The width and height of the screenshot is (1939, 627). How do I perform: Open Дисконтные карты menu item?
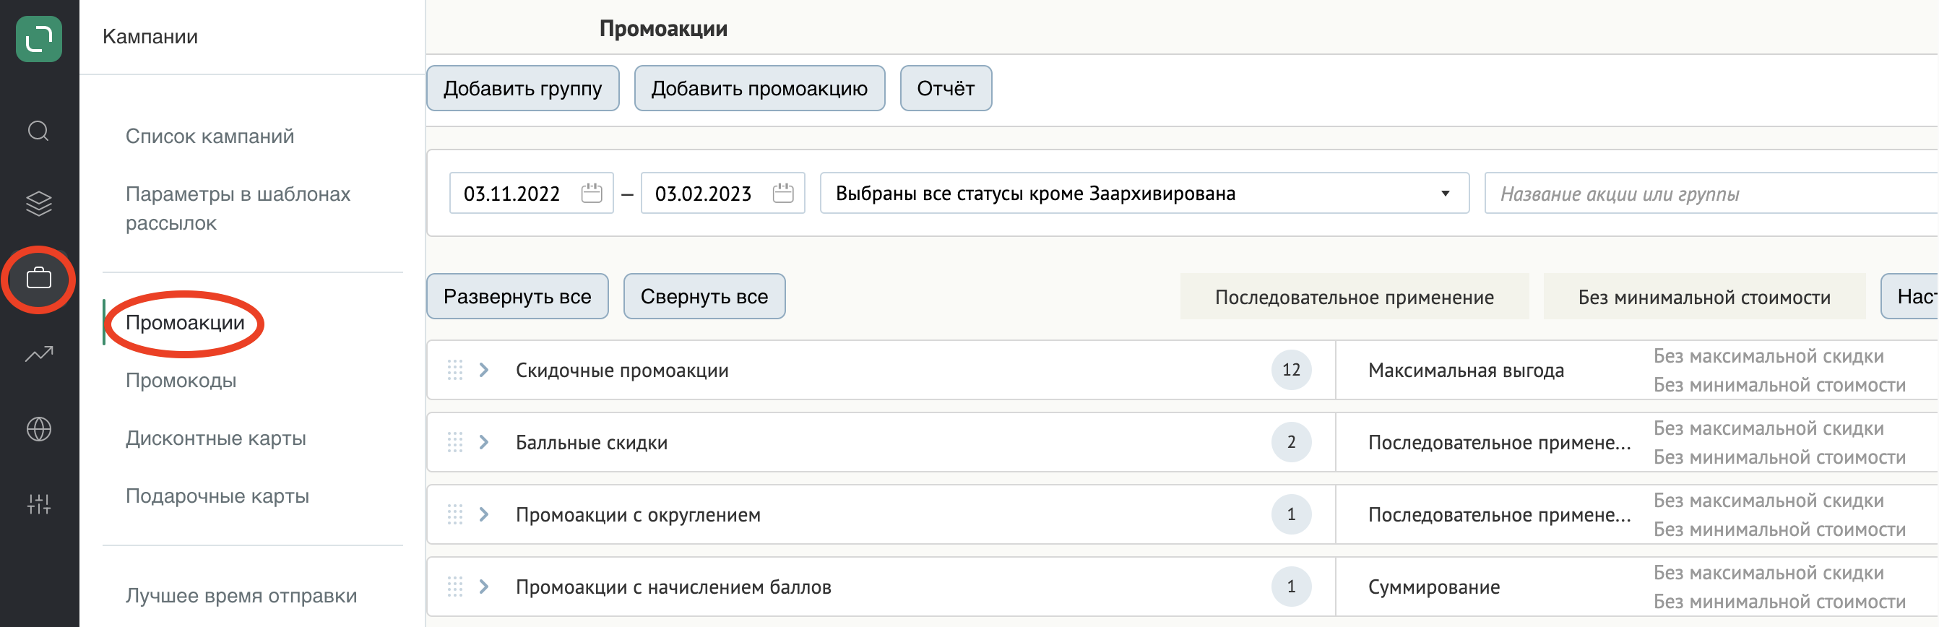[x=216, y=438]
